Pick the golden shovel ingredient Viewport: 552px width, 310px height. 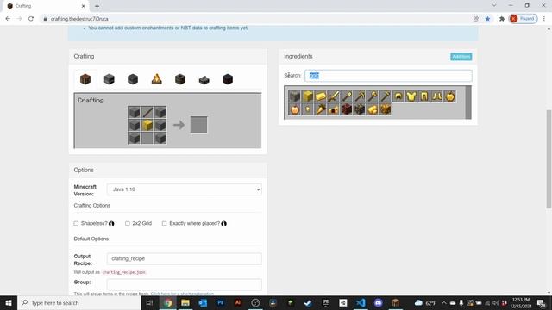(x=347, y=96)
